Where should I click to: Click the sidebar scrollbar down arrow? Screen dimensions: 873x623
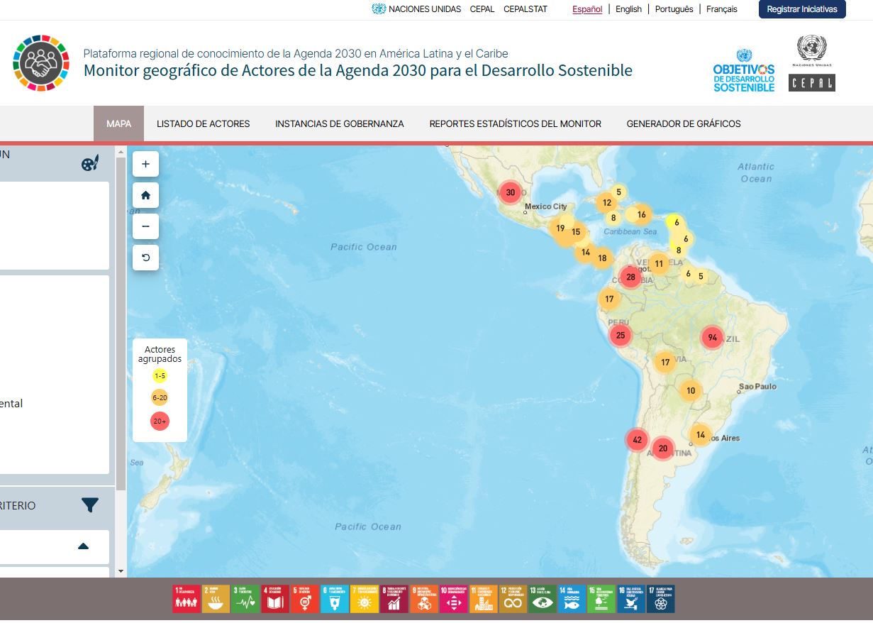(121, 571)
